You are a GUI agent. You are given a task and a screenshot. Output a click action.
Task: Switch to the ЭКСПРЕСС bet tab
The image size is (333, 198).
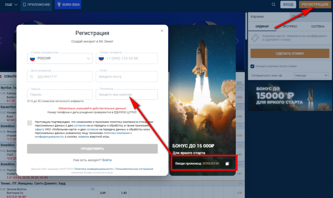point(290,27)
